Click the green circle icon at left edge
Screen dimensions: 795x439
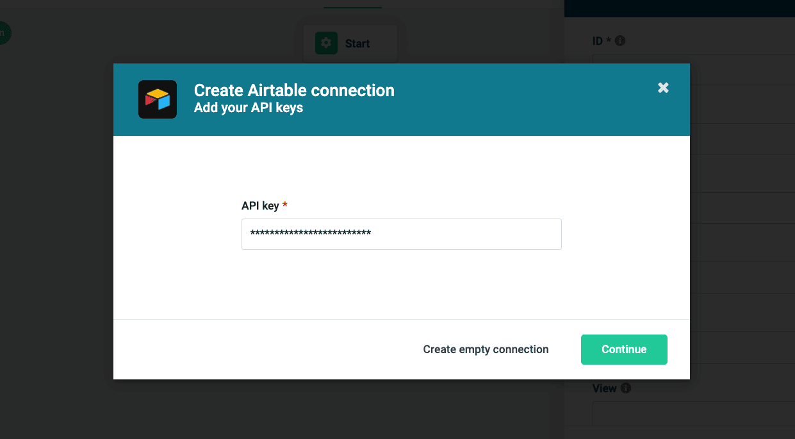click(x=3, y=33)
